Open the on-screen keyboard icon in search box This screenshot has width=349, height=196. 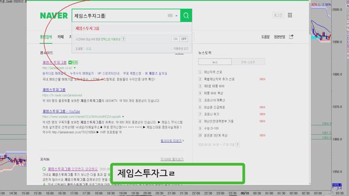(170, 15)
